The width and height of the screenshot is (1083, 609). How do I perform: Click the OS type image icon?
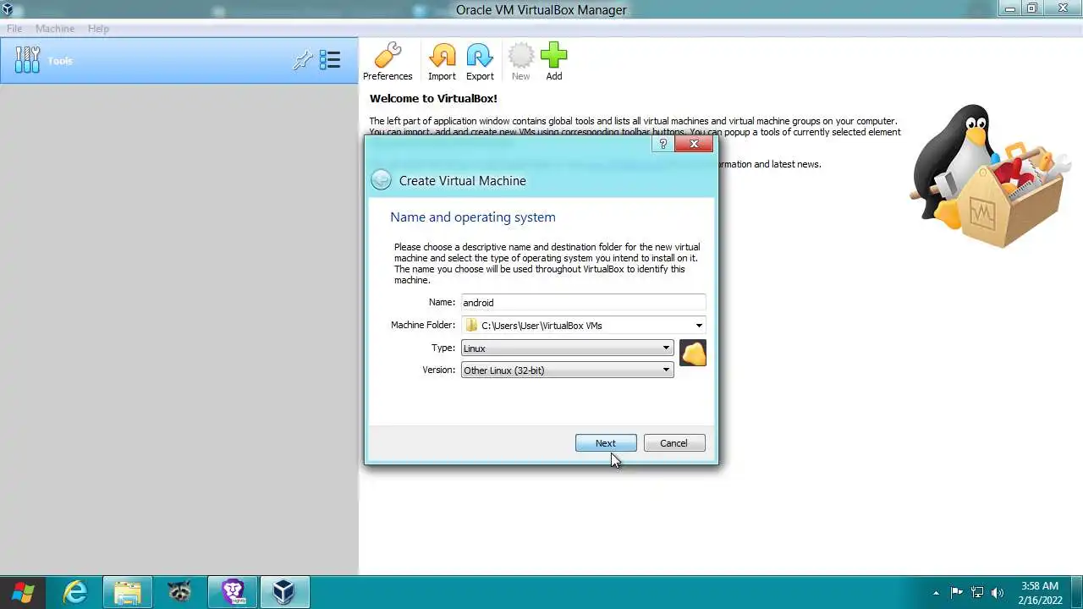point(693,353)
